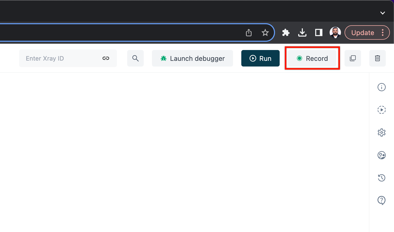The width and height of the screenshot is (394, 232).
Task: Toggle recording with the Record button
Action: click(312, 58)
